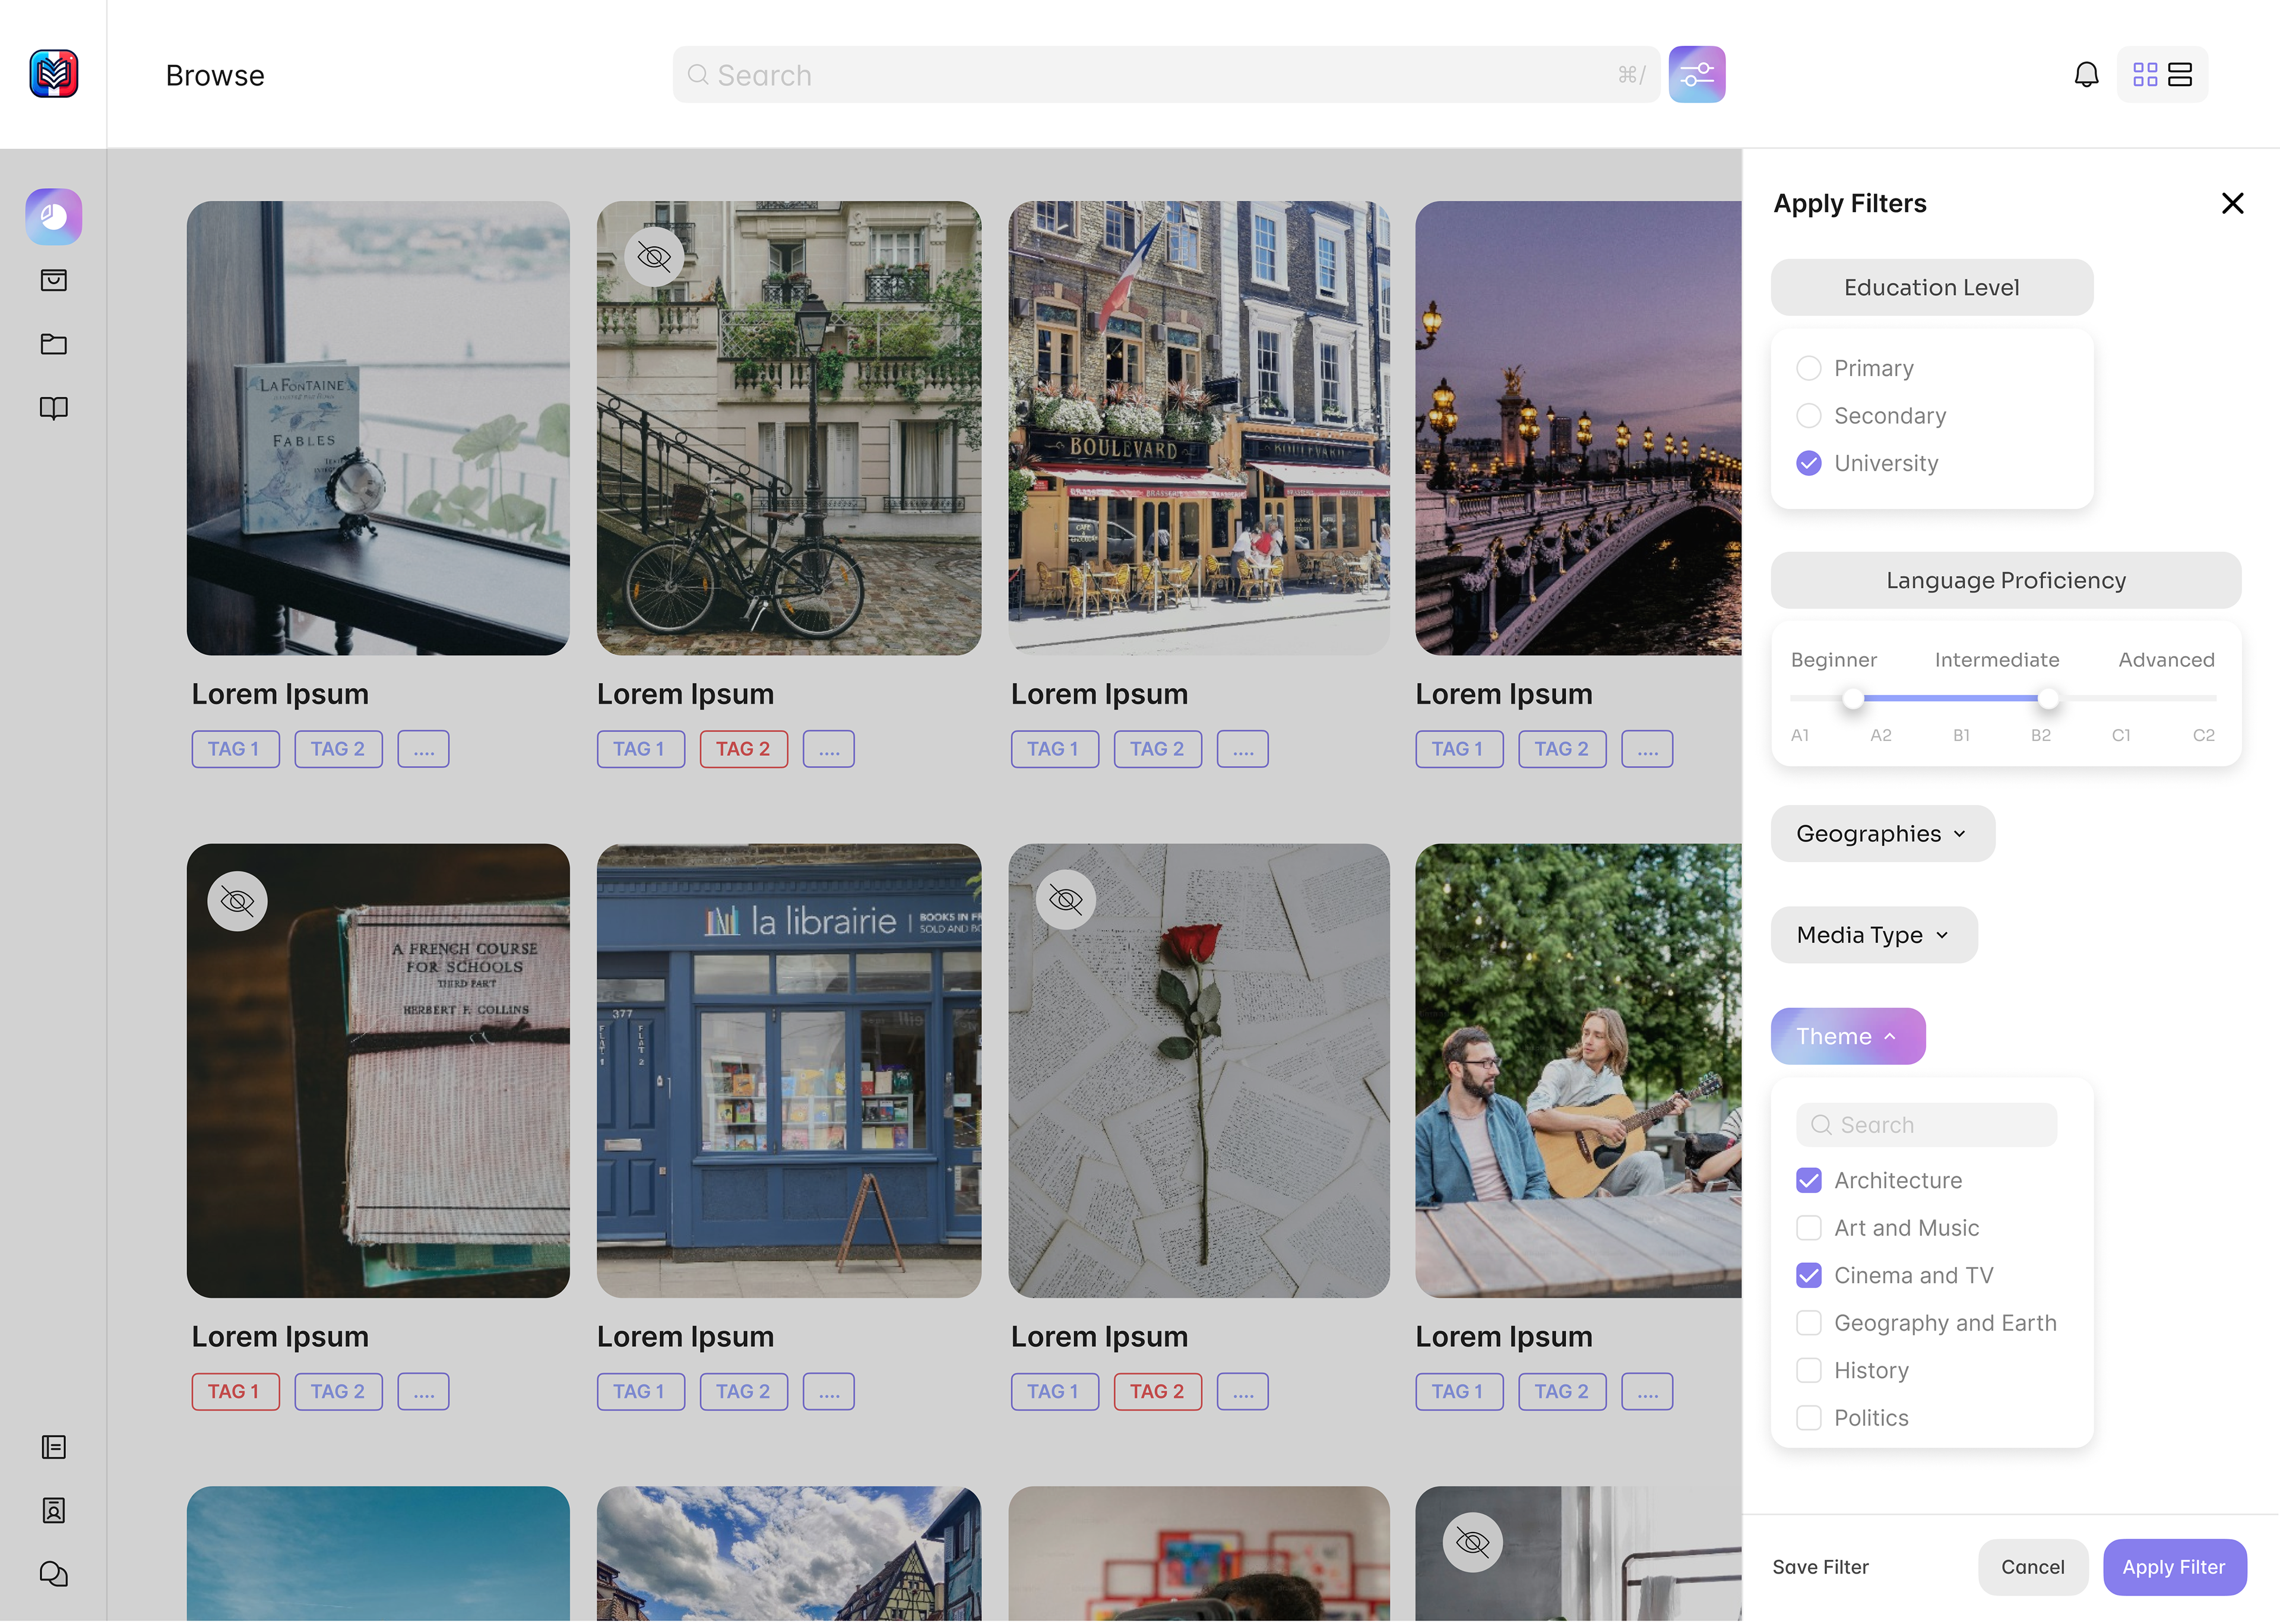
Task: Switch to grid view layout
Action: coord(2145,75)
